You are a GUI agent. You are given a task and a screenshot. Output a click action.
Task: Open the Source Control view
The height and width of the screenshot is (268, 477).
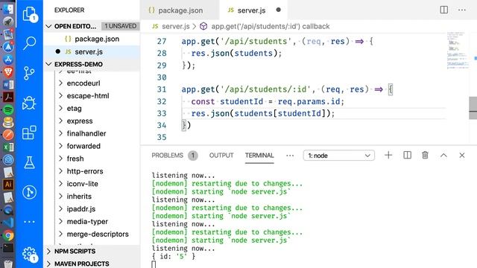click(30, 73)
